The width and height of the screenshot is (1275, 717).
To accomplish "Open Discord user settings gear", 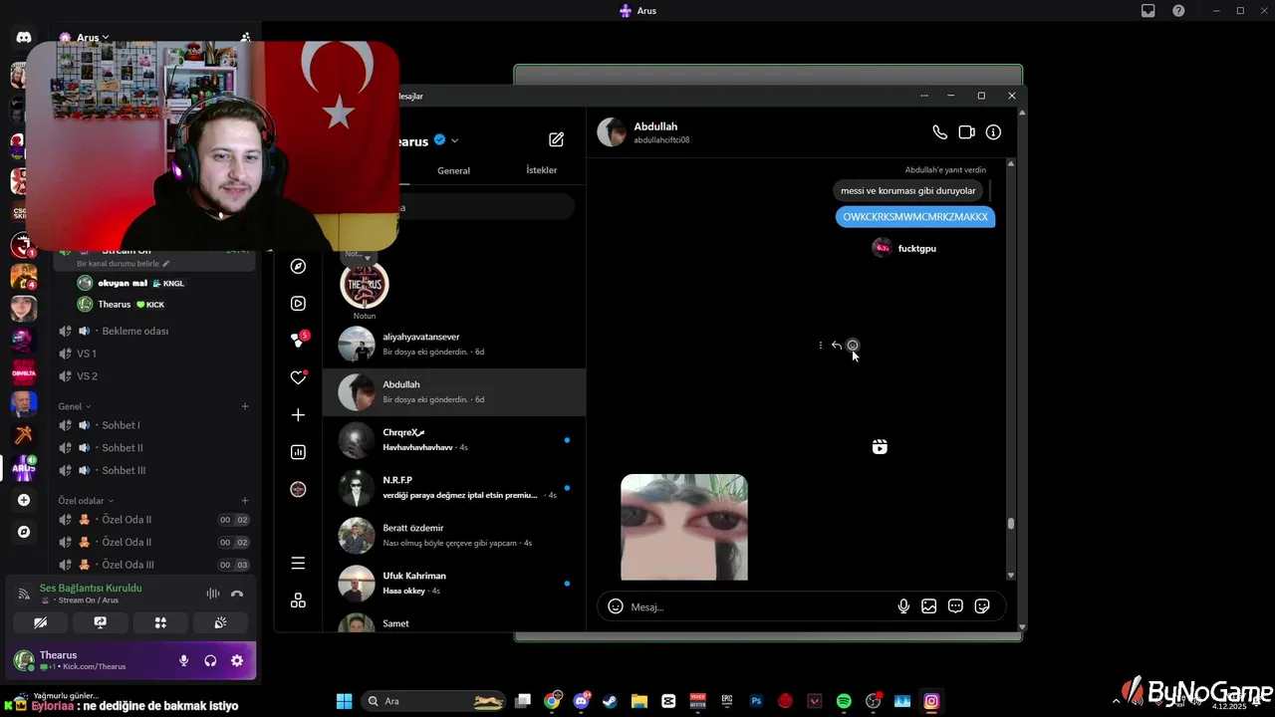I will tap(237, 660).
